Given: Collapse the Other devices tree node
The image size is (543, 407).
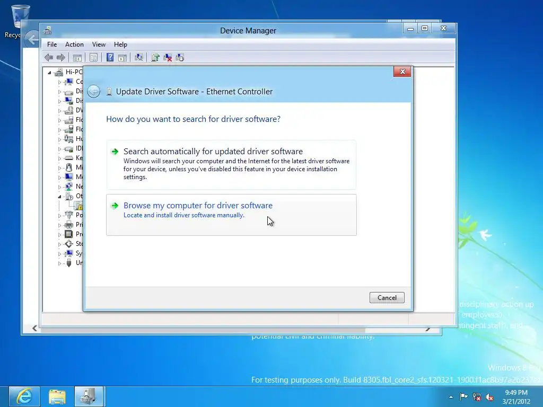Looking at the screenshot, I should (59, 197).
